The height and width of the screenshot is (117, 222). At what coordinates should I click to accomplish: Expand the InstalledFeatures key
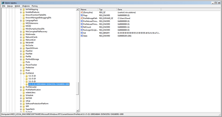(21, 12)
